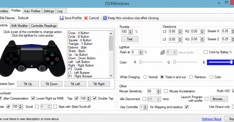Select the Normal charging radio button
This screenshot has height=122, width=234.
tap(145, 77)
